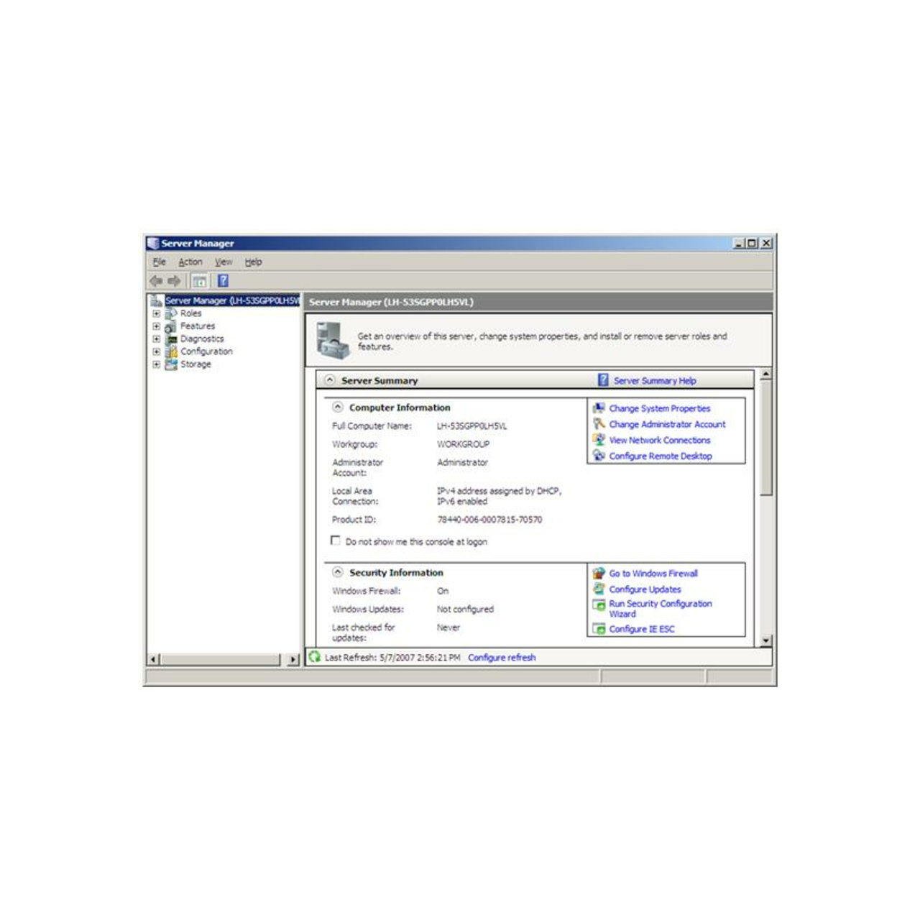The image size is (920, 920).
Task: Collapse the Computer Information section
Action: point(338,406)
